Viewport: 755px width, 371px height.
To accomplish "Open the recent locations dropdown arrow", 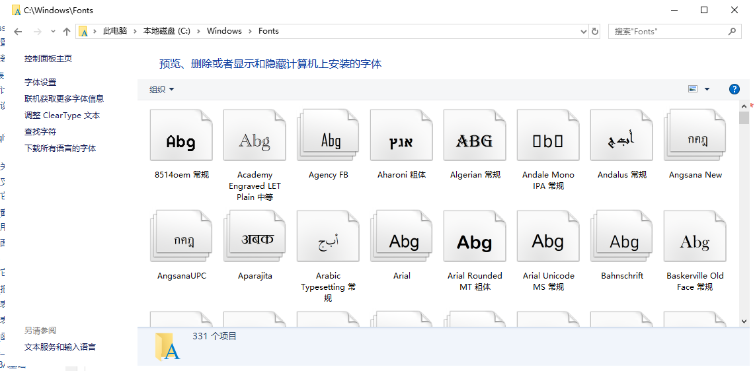I will pyautogui.click(x=53, y=31).
